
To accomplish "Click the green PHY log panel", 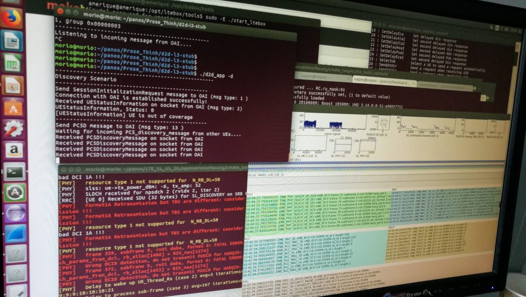I will (x=317, y=212).
